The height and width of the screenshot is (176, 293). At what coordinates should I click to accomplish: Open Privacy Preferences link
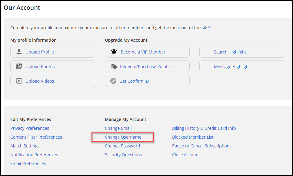(29, 128)
